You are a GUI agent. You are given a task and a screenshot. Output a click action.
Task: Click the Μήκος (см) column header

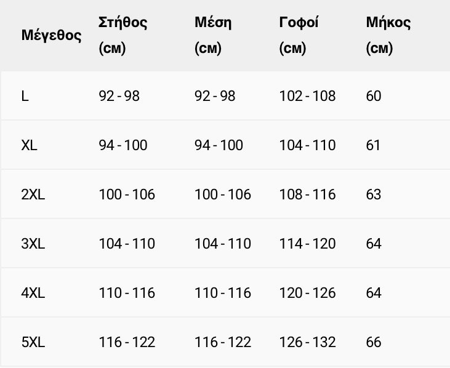pos(388,36)
